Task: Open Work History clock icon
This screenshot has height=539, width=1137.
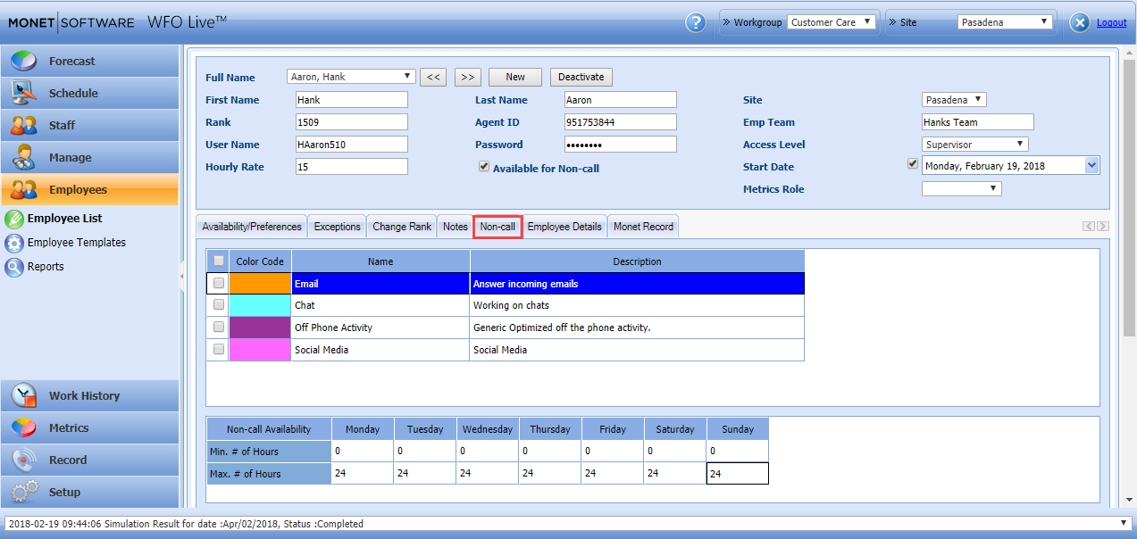Action: point(24,395)
